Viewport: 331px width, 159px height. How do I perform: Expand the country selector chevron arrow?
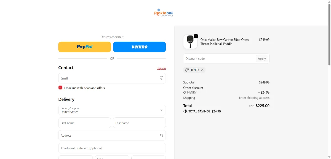pos(161,110)
